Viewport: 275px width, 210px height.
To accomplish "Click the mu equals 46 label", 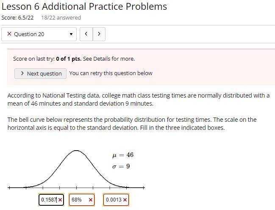I will (x=123, y=155).
